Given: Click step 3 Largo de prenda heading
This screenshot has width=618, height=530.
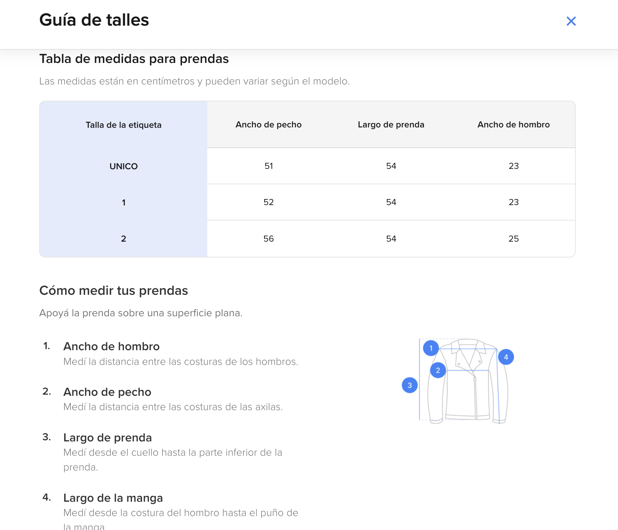Looking at the screenshot, I should 108,438.
